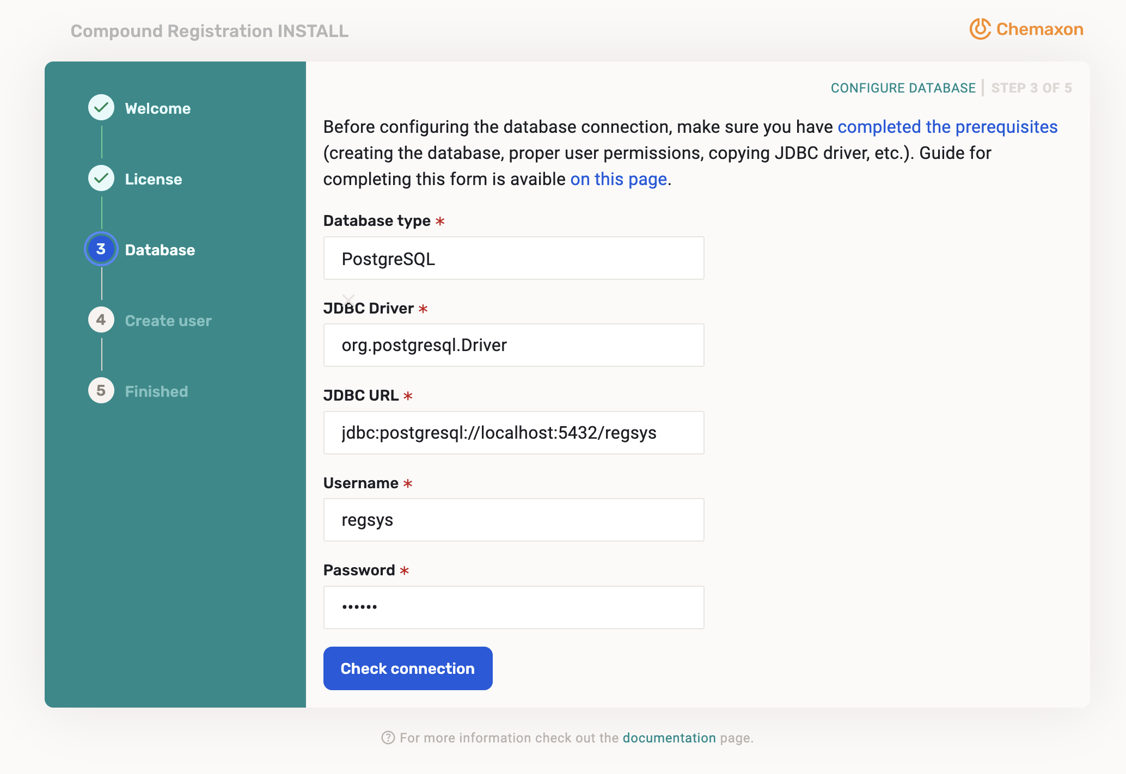Screen dimensions: 1126x774
Task: Click the help question mark icon in footer
Action: tap(388, 738)
